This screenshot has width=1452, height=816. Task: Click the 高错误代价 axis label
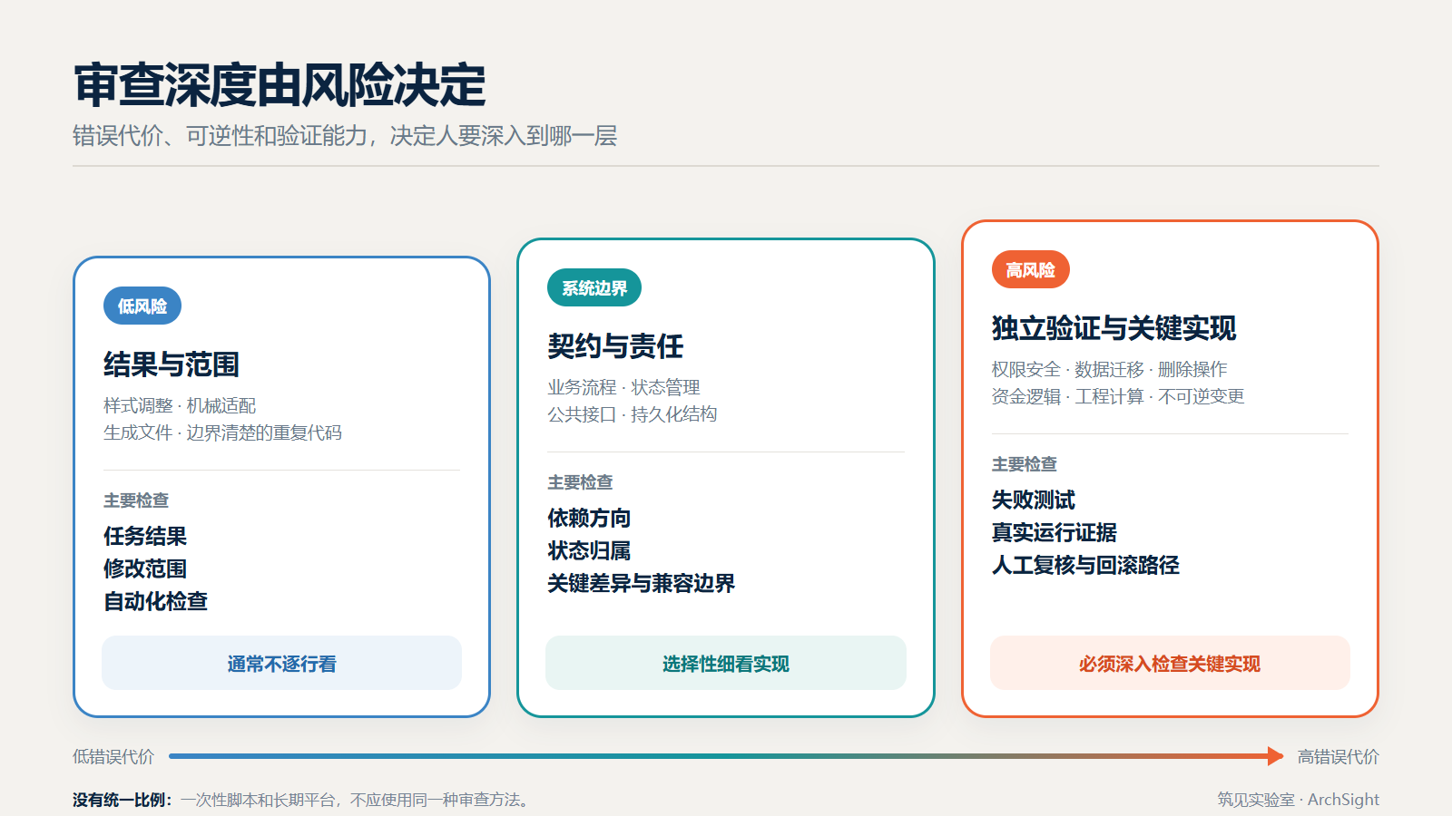(1338, 756)
